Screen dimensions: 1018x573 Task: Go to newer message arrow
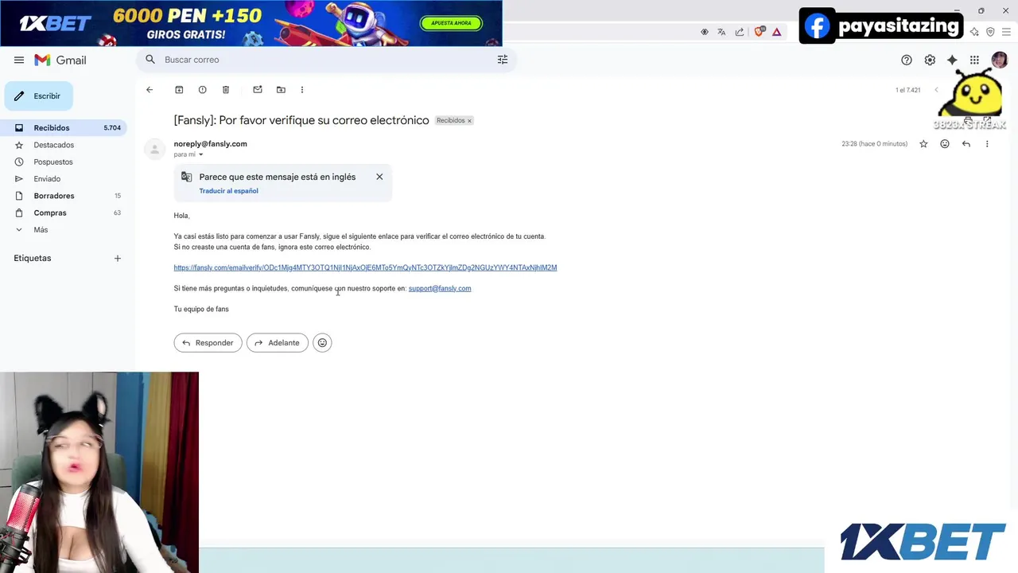(937, 90)
